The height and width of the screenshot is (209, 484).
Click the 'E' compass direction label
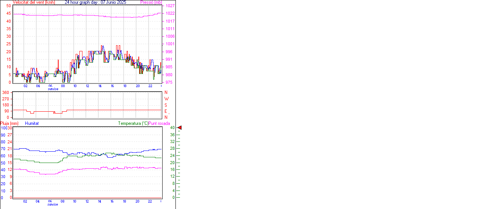coord(166,111)
